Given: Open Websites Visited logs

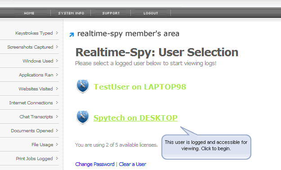Looking at the screenshot, I should point(36,89).
